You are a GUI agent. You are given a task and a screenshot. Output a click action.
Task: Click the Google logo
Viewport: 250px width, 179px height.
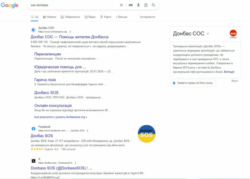pos(10,5)
